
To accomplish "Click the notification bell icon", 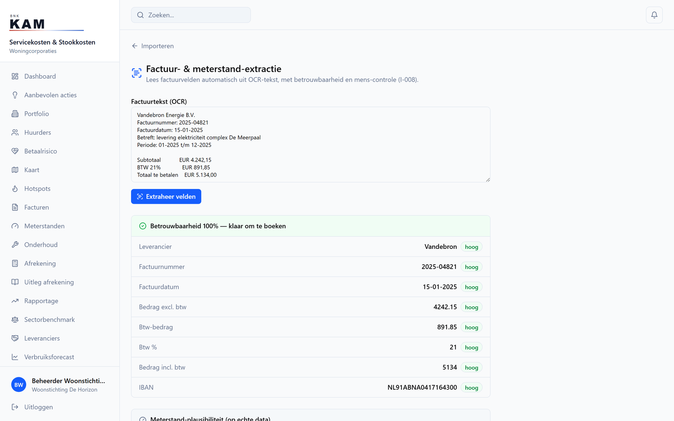I will (x=654, y=15).
